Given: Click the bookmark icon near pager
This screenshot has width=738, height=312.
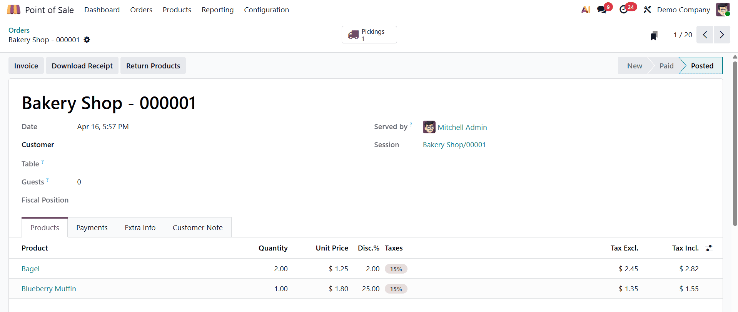Looking at the screenshot, I should click(x=654, y=35).
